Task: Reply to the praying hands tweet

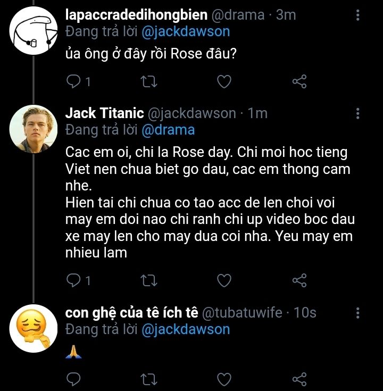Action: coord(74,379)
